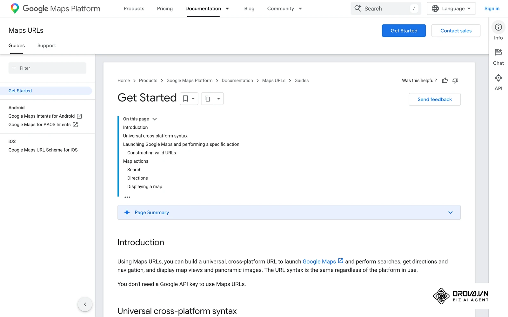This screenshot has width=508, height=317.
Task: Open the Language selector dropdown
Action: [451, 9]
